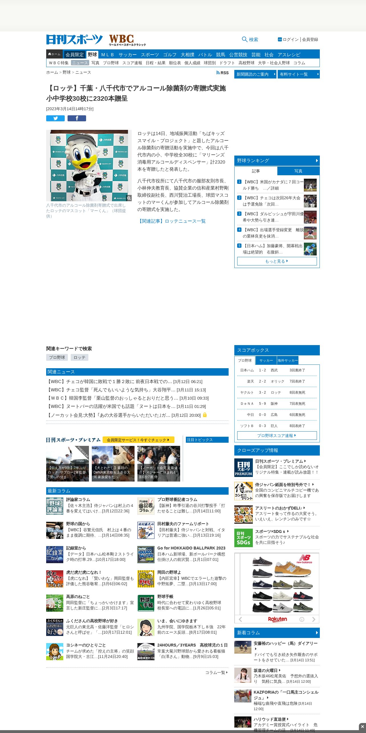
Task: Open the RSS feed link
Action: pyautogui.click(x=222, y=73)
